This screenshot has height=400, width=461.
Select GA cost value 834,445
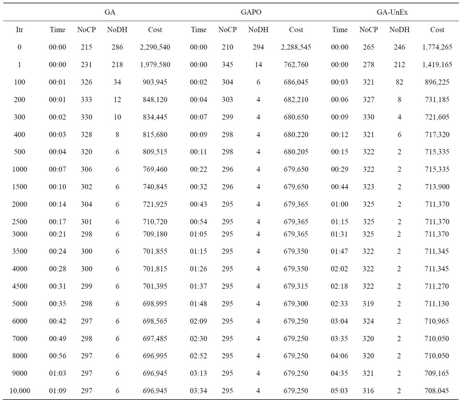click(x=155, y=117)
